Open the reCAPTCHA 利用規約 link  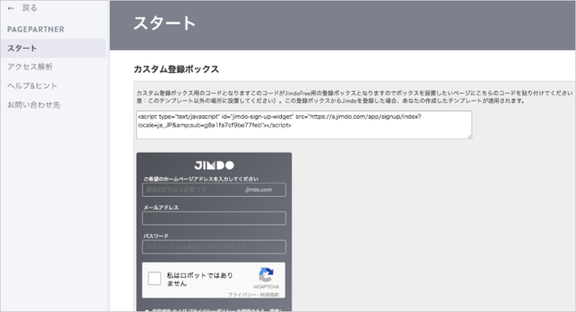click(x=271, y=295)
